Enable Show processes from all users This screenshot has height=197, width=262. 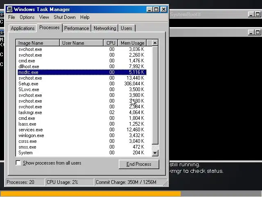(18, 163)
